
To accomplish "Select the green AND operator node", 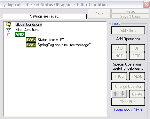I will point(20,35).
